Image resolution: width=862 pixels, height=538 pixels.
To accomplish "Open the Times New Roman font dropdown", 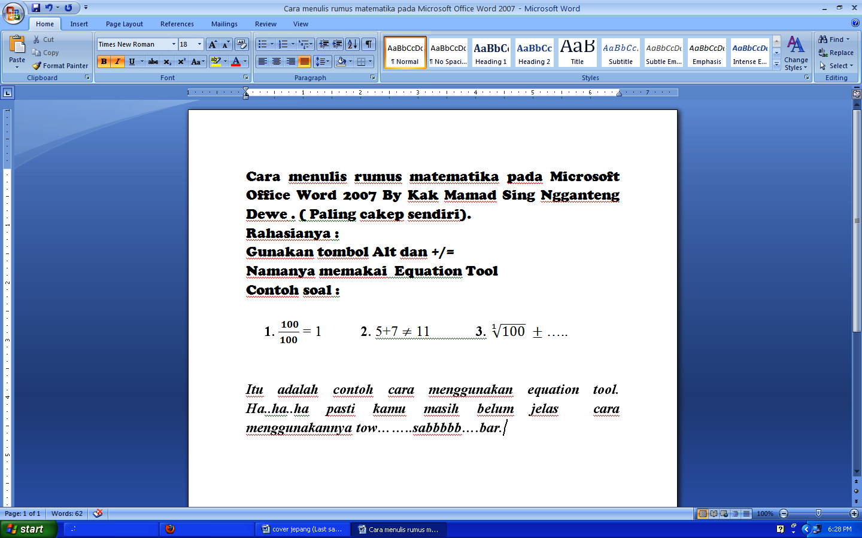I will tap(174, 44).
